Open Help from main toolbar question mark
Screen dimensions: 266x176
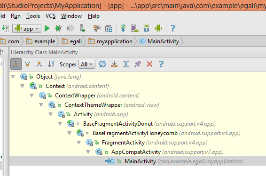pyautogui.click(x=172, y=28)
